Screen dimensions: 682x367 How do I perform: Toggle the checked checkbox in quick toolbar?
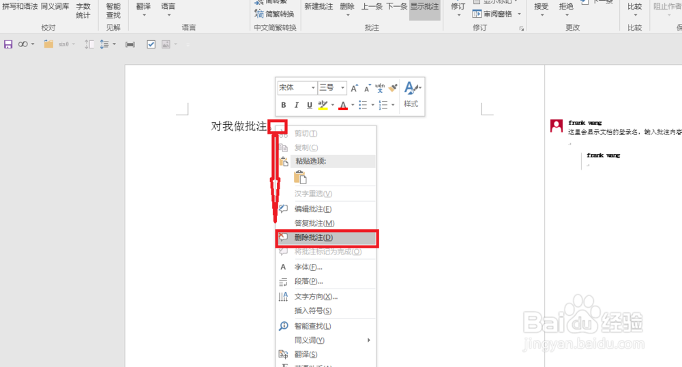coord(151,44)
